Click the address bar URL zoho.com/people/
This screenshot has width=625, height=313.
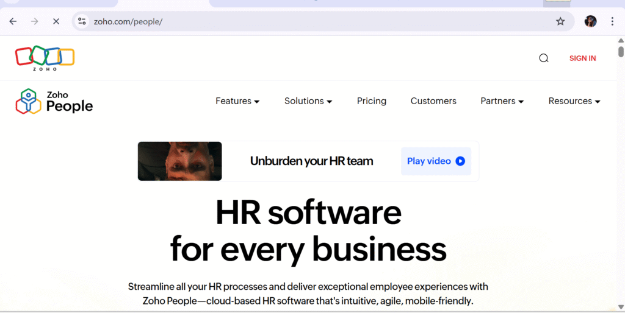pos(128,21)
